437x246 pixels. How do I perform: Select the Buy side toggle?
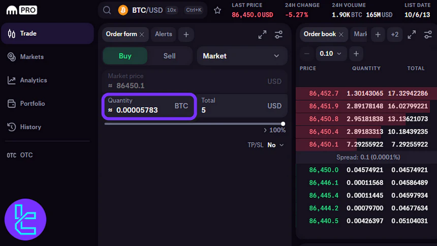click(x=125, y=56)
